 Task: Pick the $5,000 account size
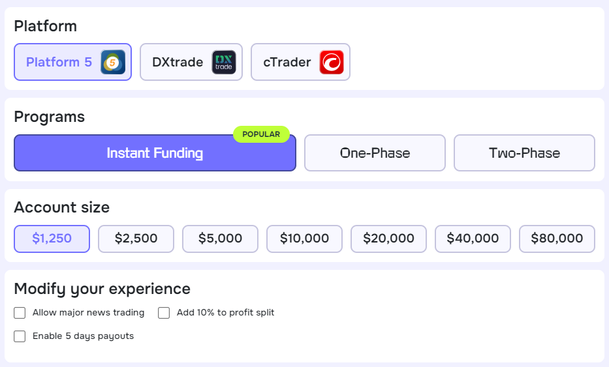click(x=220, y=239)
